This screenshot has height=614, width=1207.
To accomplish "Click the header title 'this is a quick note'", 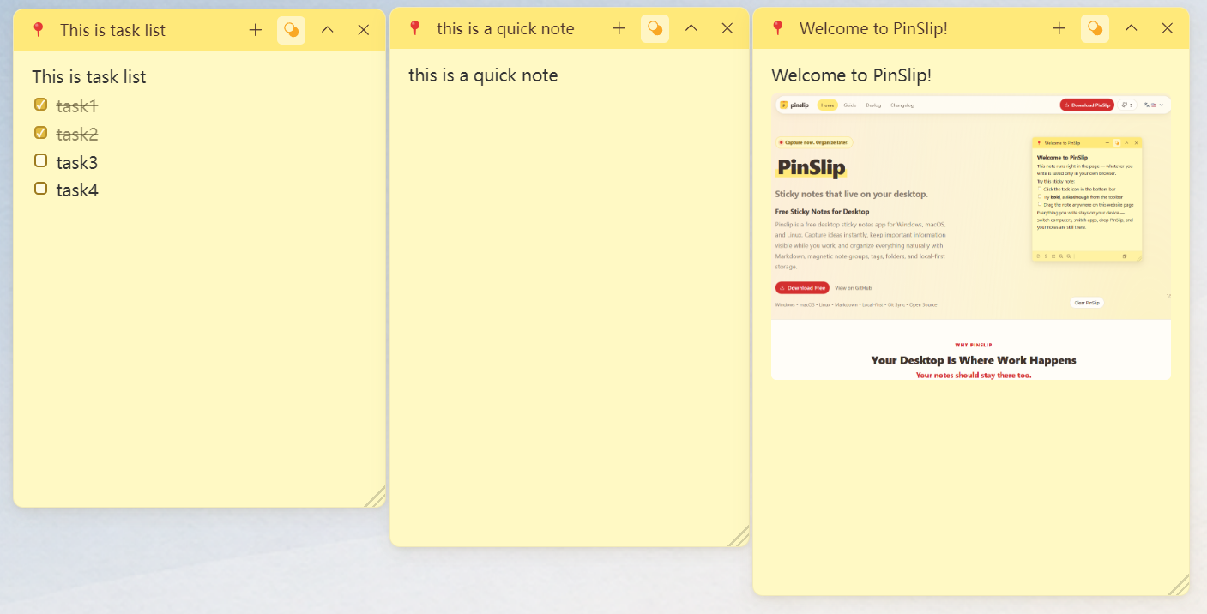I will click(x=505, y=28).
